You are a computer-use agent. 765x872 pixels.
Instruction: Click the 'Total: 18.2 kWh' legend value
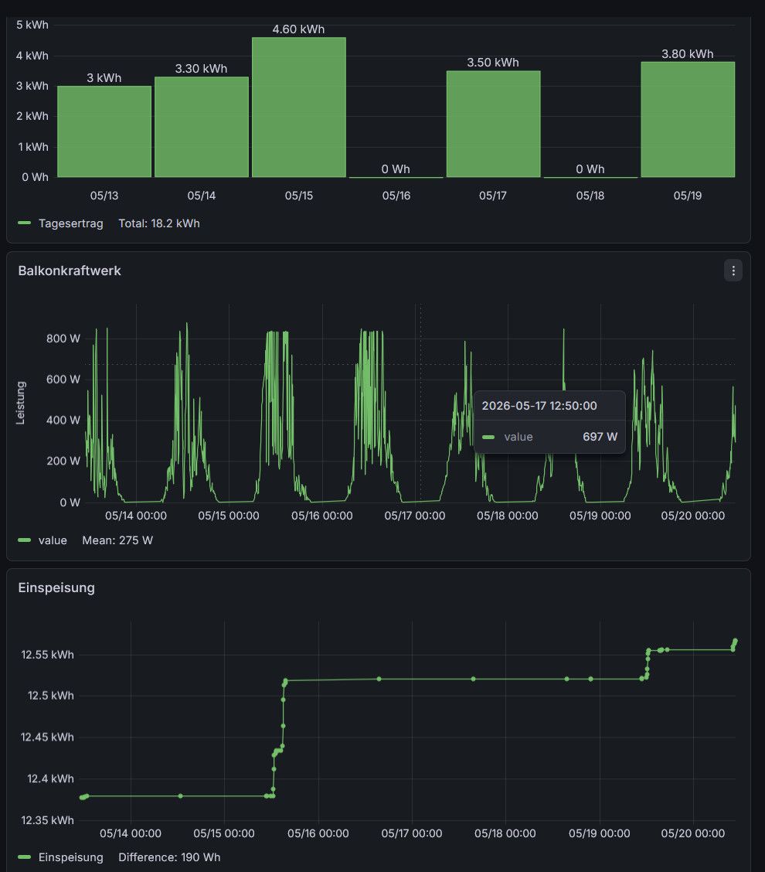[159, 223]
